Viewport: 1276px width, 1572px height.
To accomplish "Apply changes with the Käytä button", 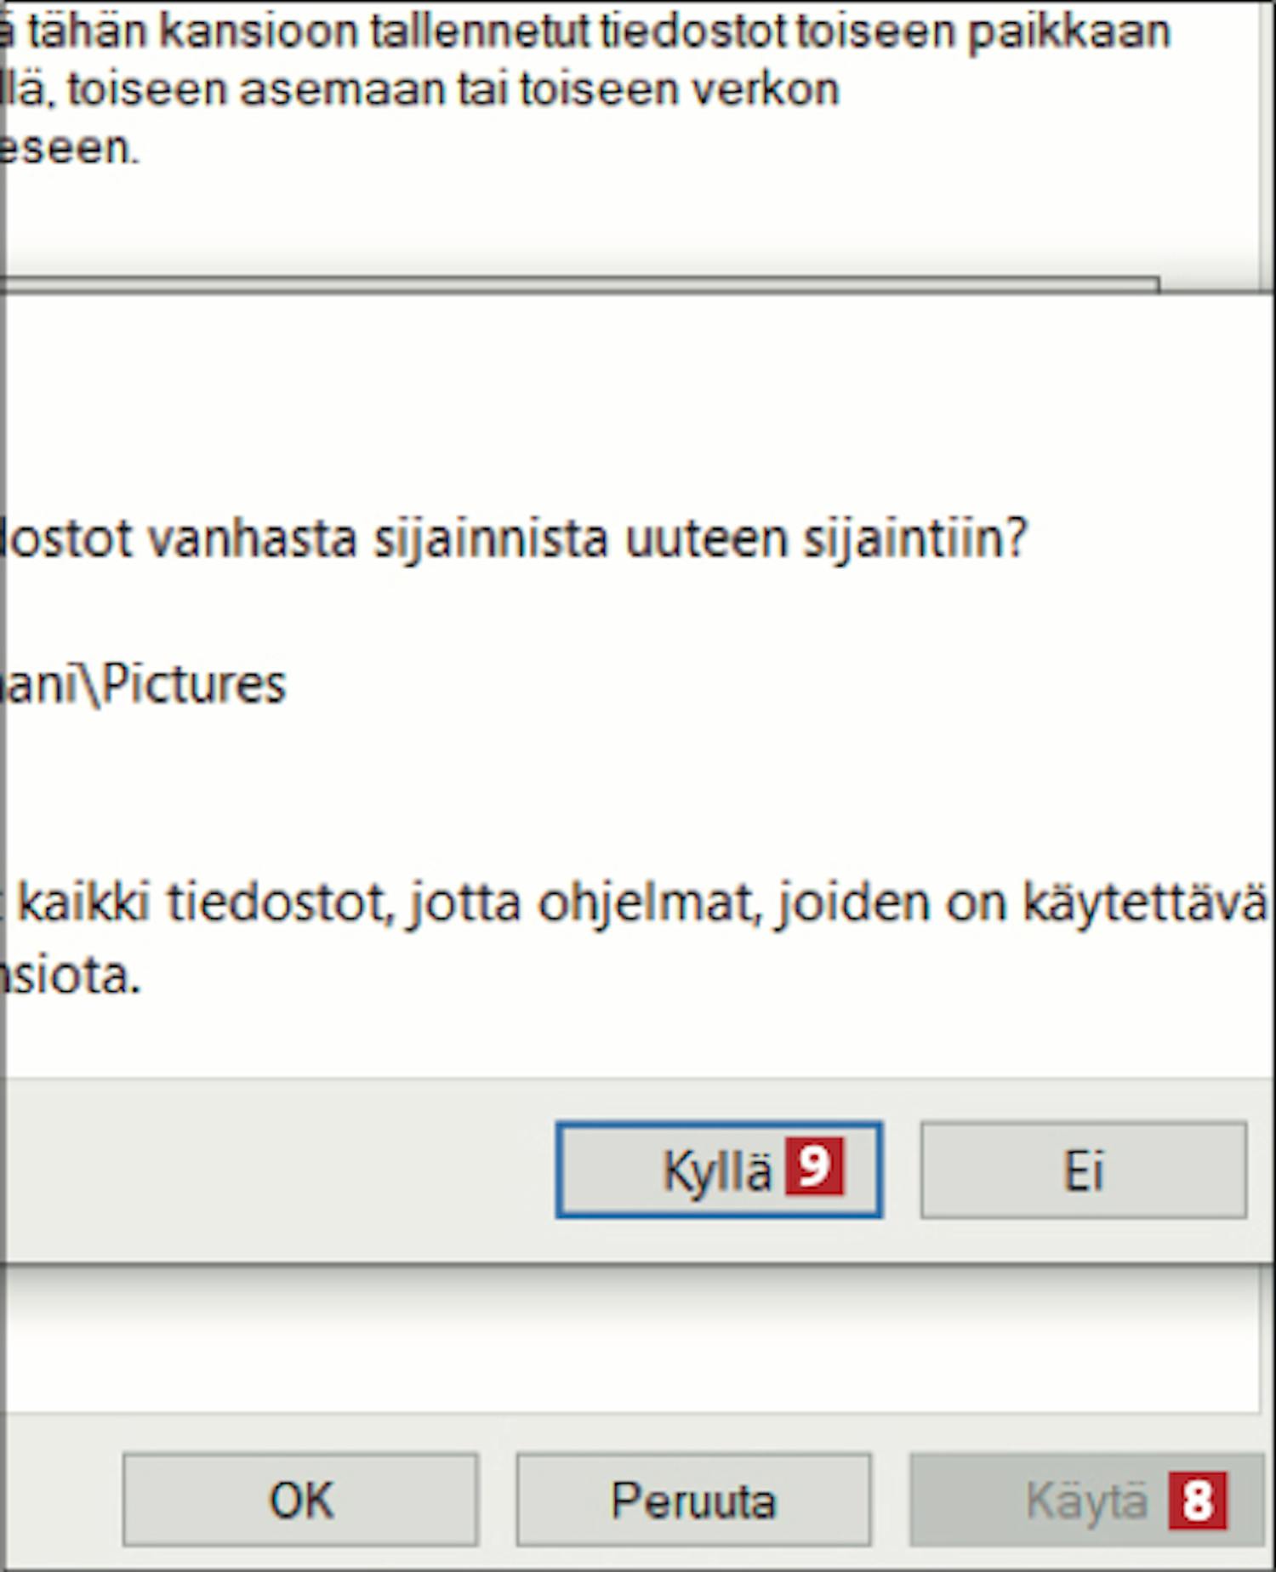I will click(x=1087, y=1499).
